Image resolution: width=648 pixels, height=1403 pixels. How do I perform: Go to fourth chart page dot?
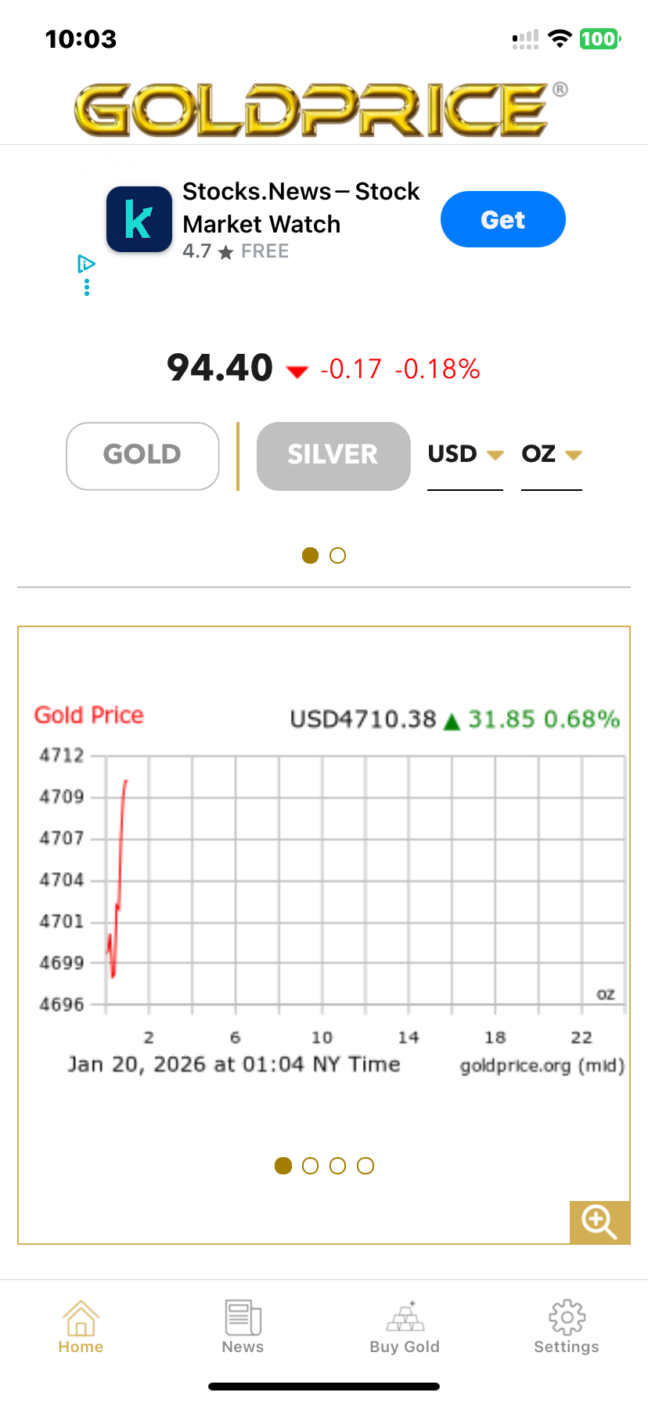(365, 1166)
